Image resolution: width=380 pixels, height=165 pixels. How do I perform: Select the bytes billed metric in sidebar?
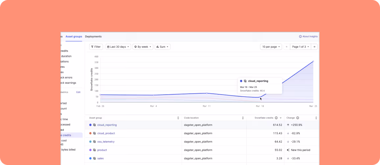click(x=68, y=150)
